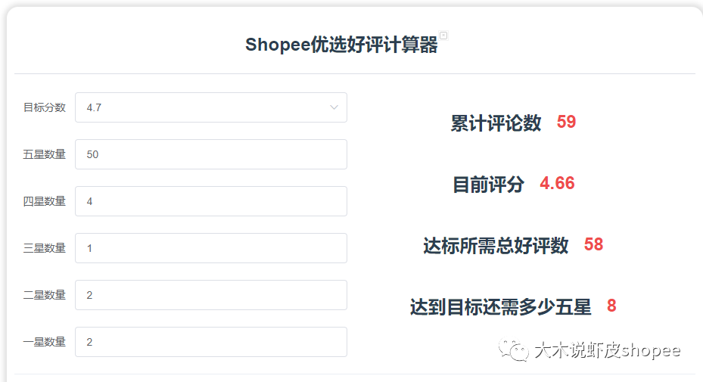The height and width of the screenshot is (382, 703).
Task: Select the 目前评分 result 4.66
Action: point(557,183)
